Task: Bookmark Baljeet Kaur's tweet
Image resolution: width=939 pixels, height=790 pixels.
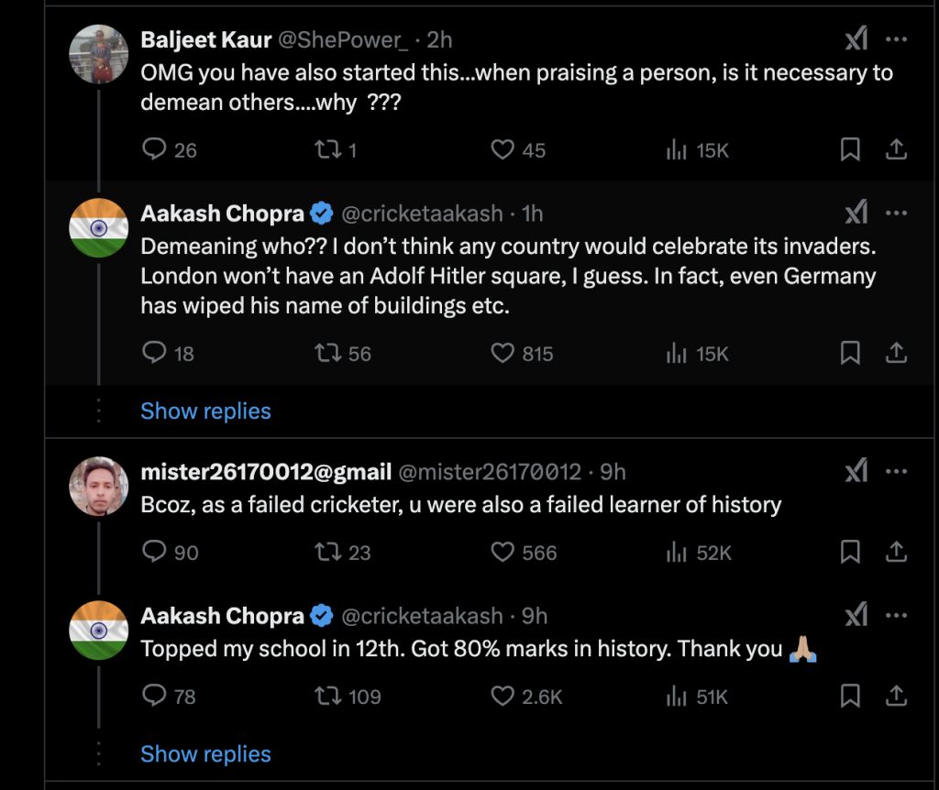Action: click(x=850, y=149)
